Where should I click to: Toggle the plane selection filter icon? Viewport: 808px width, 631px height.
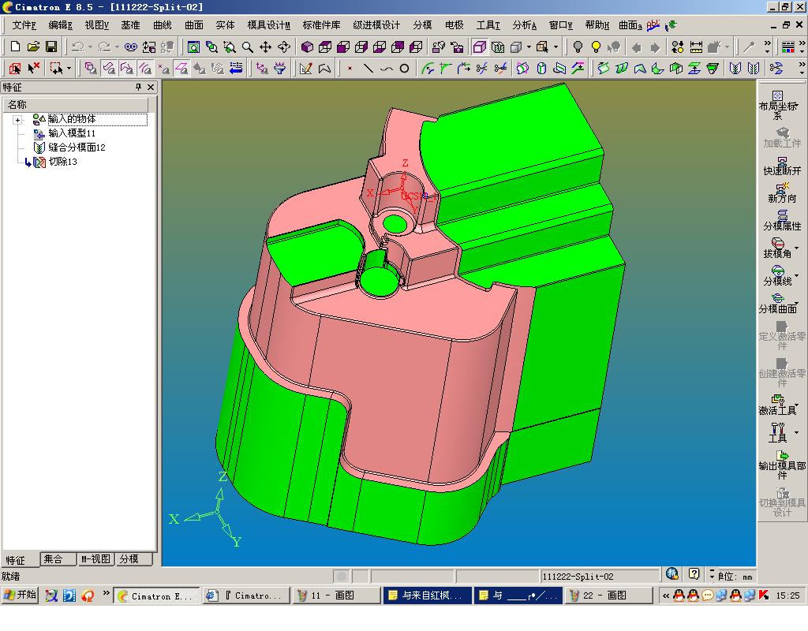(x=181, y=68)
